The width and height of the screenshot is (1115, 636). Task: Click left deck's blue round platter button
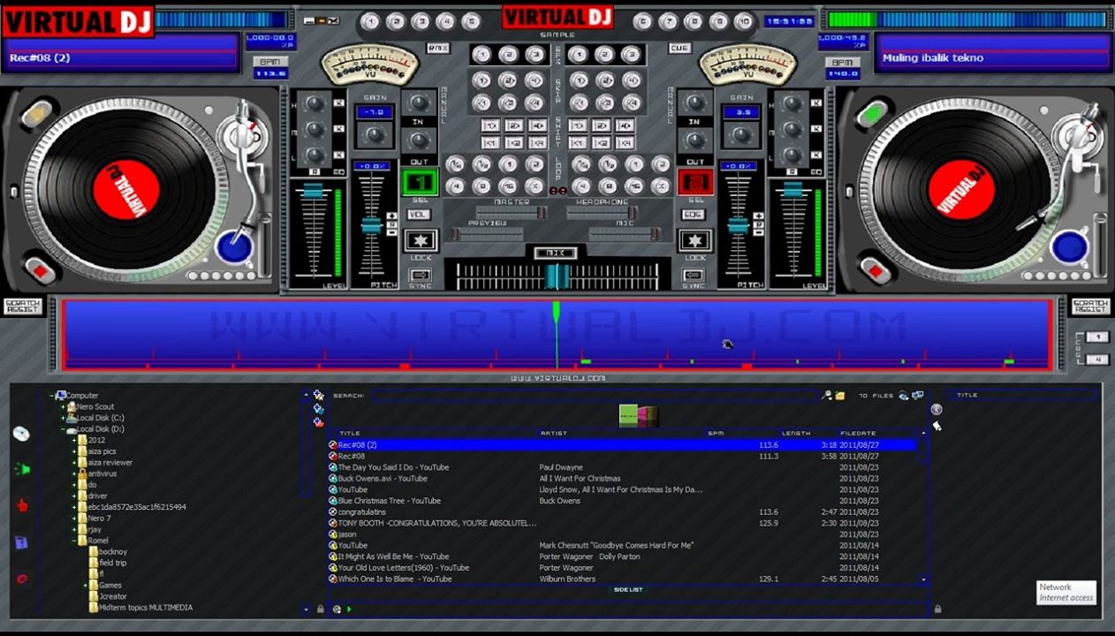[234, 247]
